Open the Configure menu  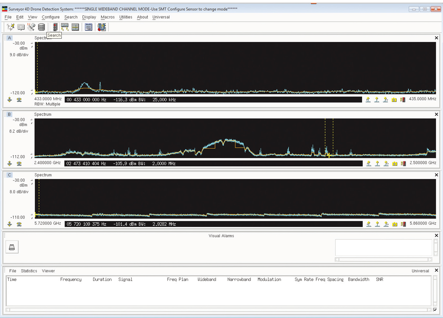coord(51,17)
